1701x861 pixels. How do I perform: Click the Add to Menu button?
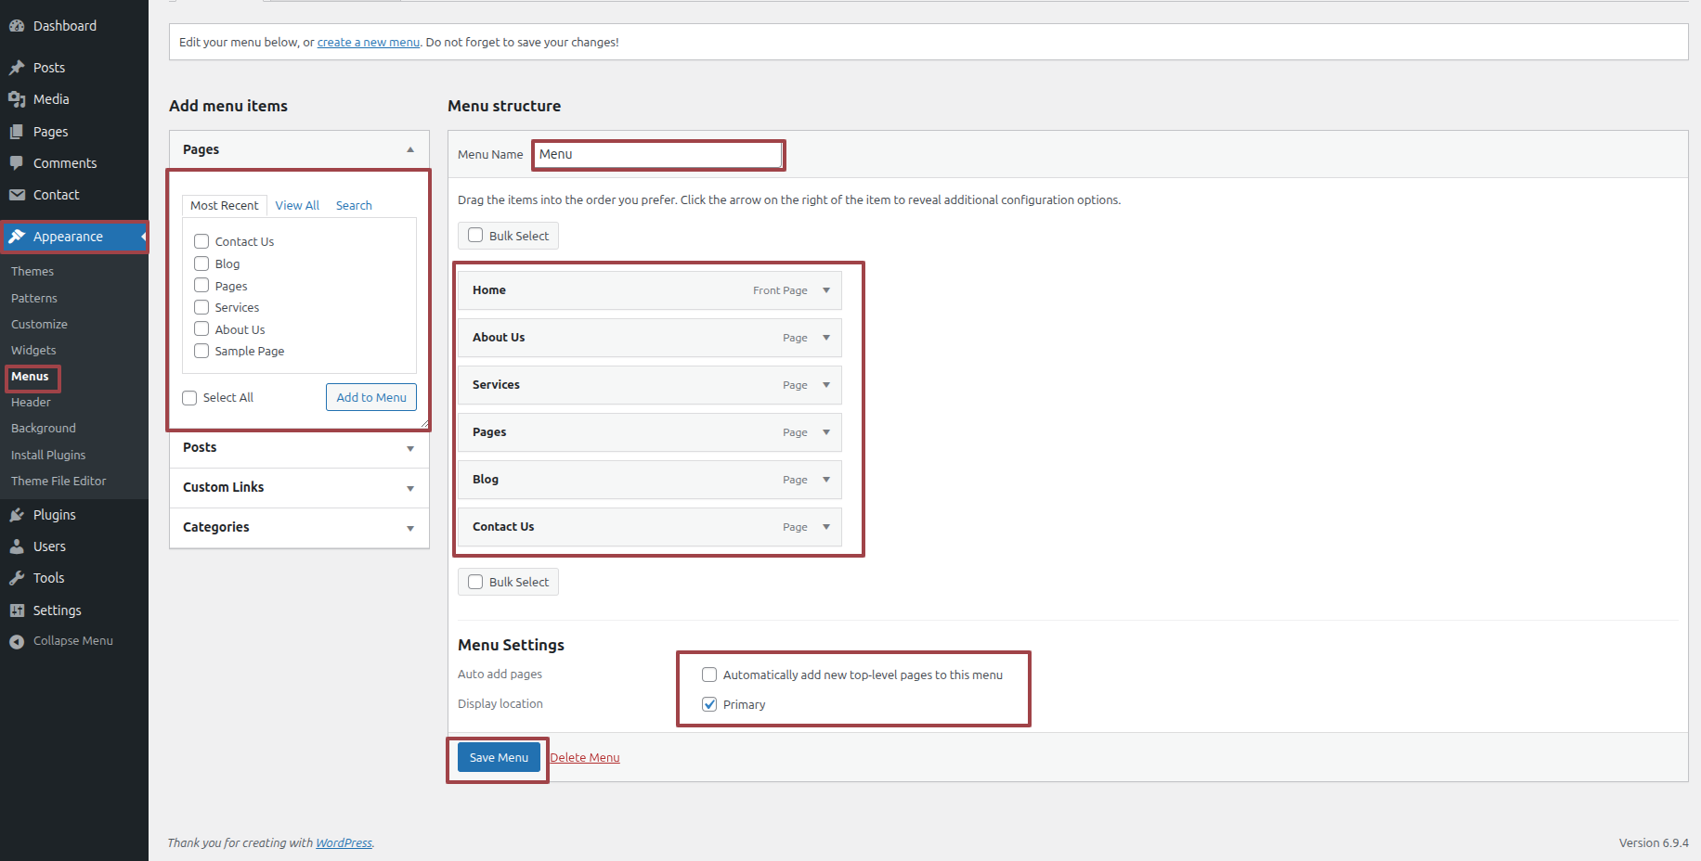371,397
